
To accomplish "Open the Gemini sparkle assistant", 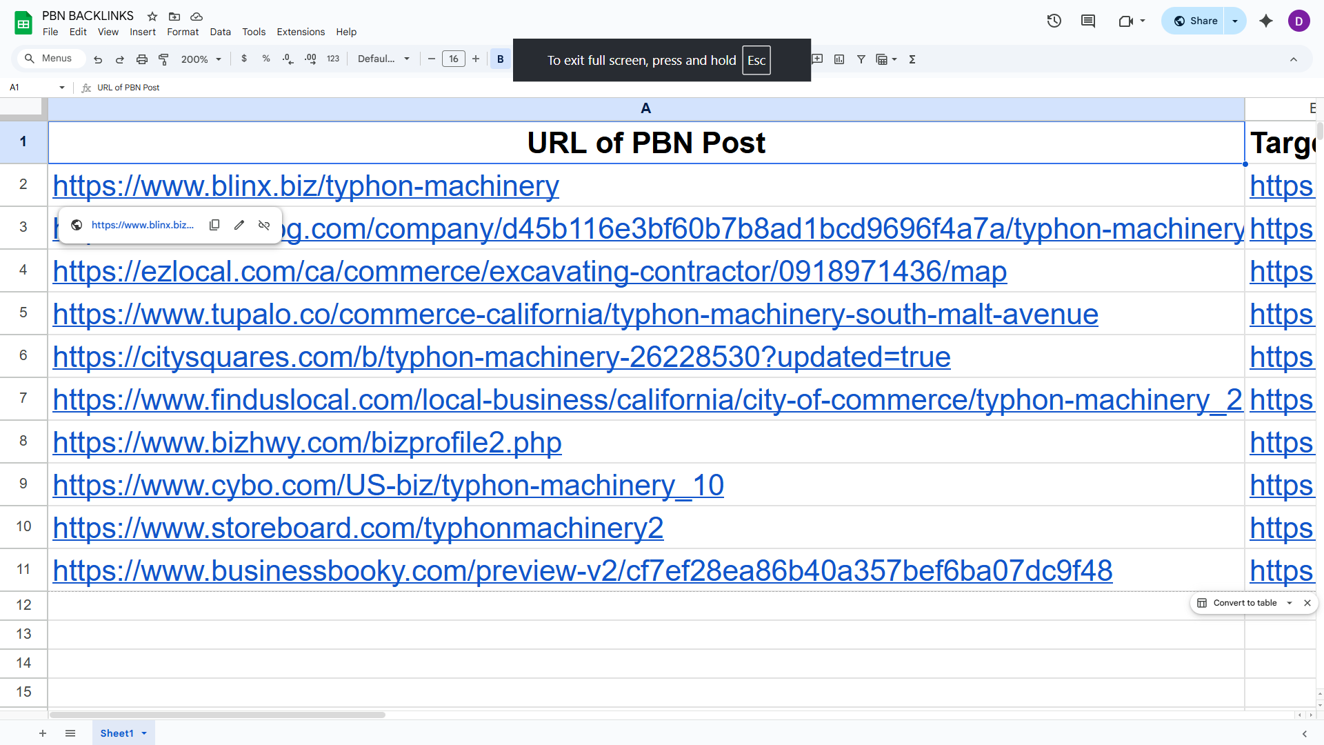I will click(1266, 21).
